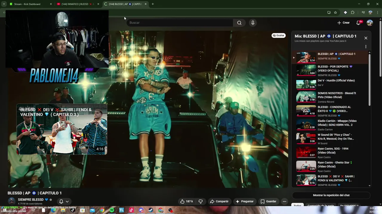Close the active BLESSD | AP tab
This screenshot has height=214, width=382.
(x=146, y=4)
